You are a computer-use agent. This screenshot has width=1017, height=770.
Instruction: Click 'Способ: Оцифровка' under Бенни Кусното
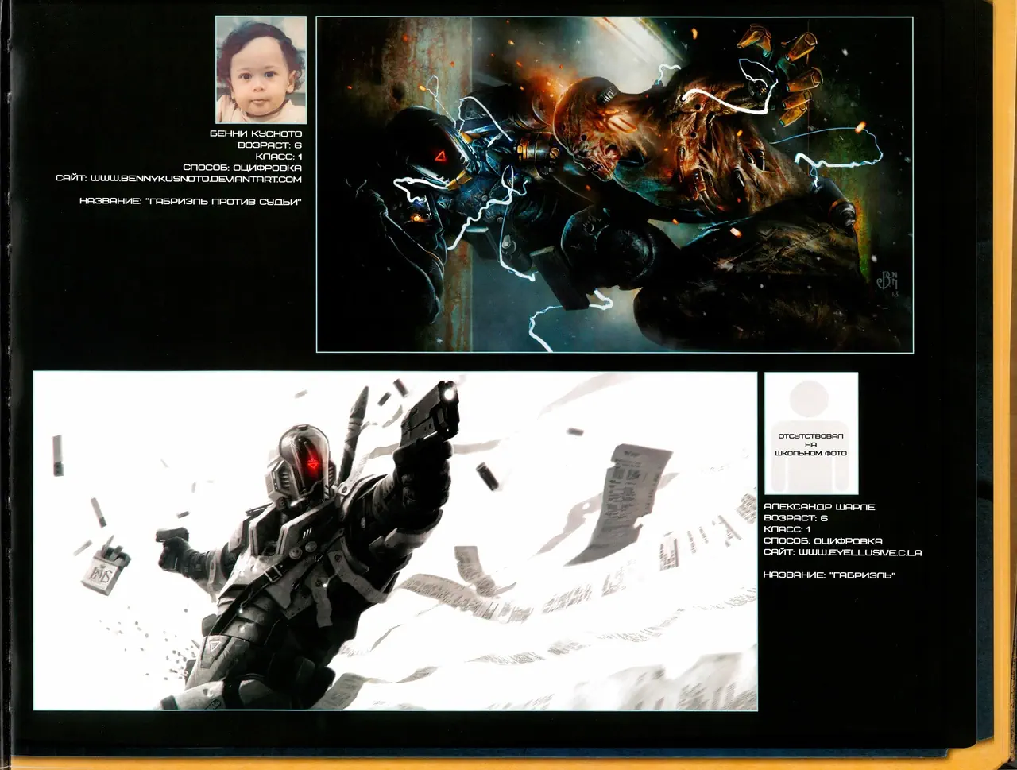(242, 168)
